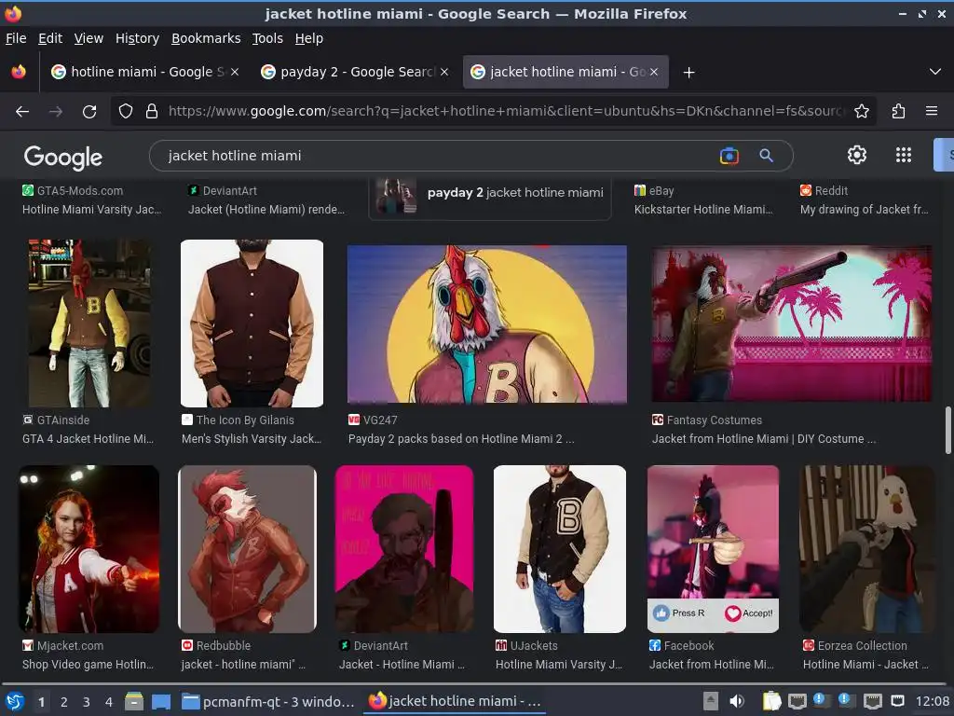Open 'Hotline Miami Varsity Jac...' GTA5-Mods link
The height and width of the screenshot is (716, 954).
point(92,210)
